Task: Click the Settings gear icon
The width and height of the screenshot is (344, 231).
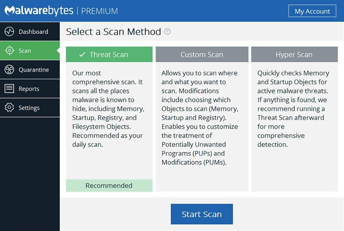Action: pos(9,108)
